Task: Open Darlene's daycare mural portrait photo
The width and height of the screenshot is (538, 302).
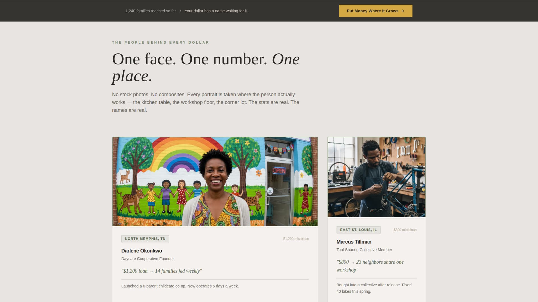Action: 215,181
